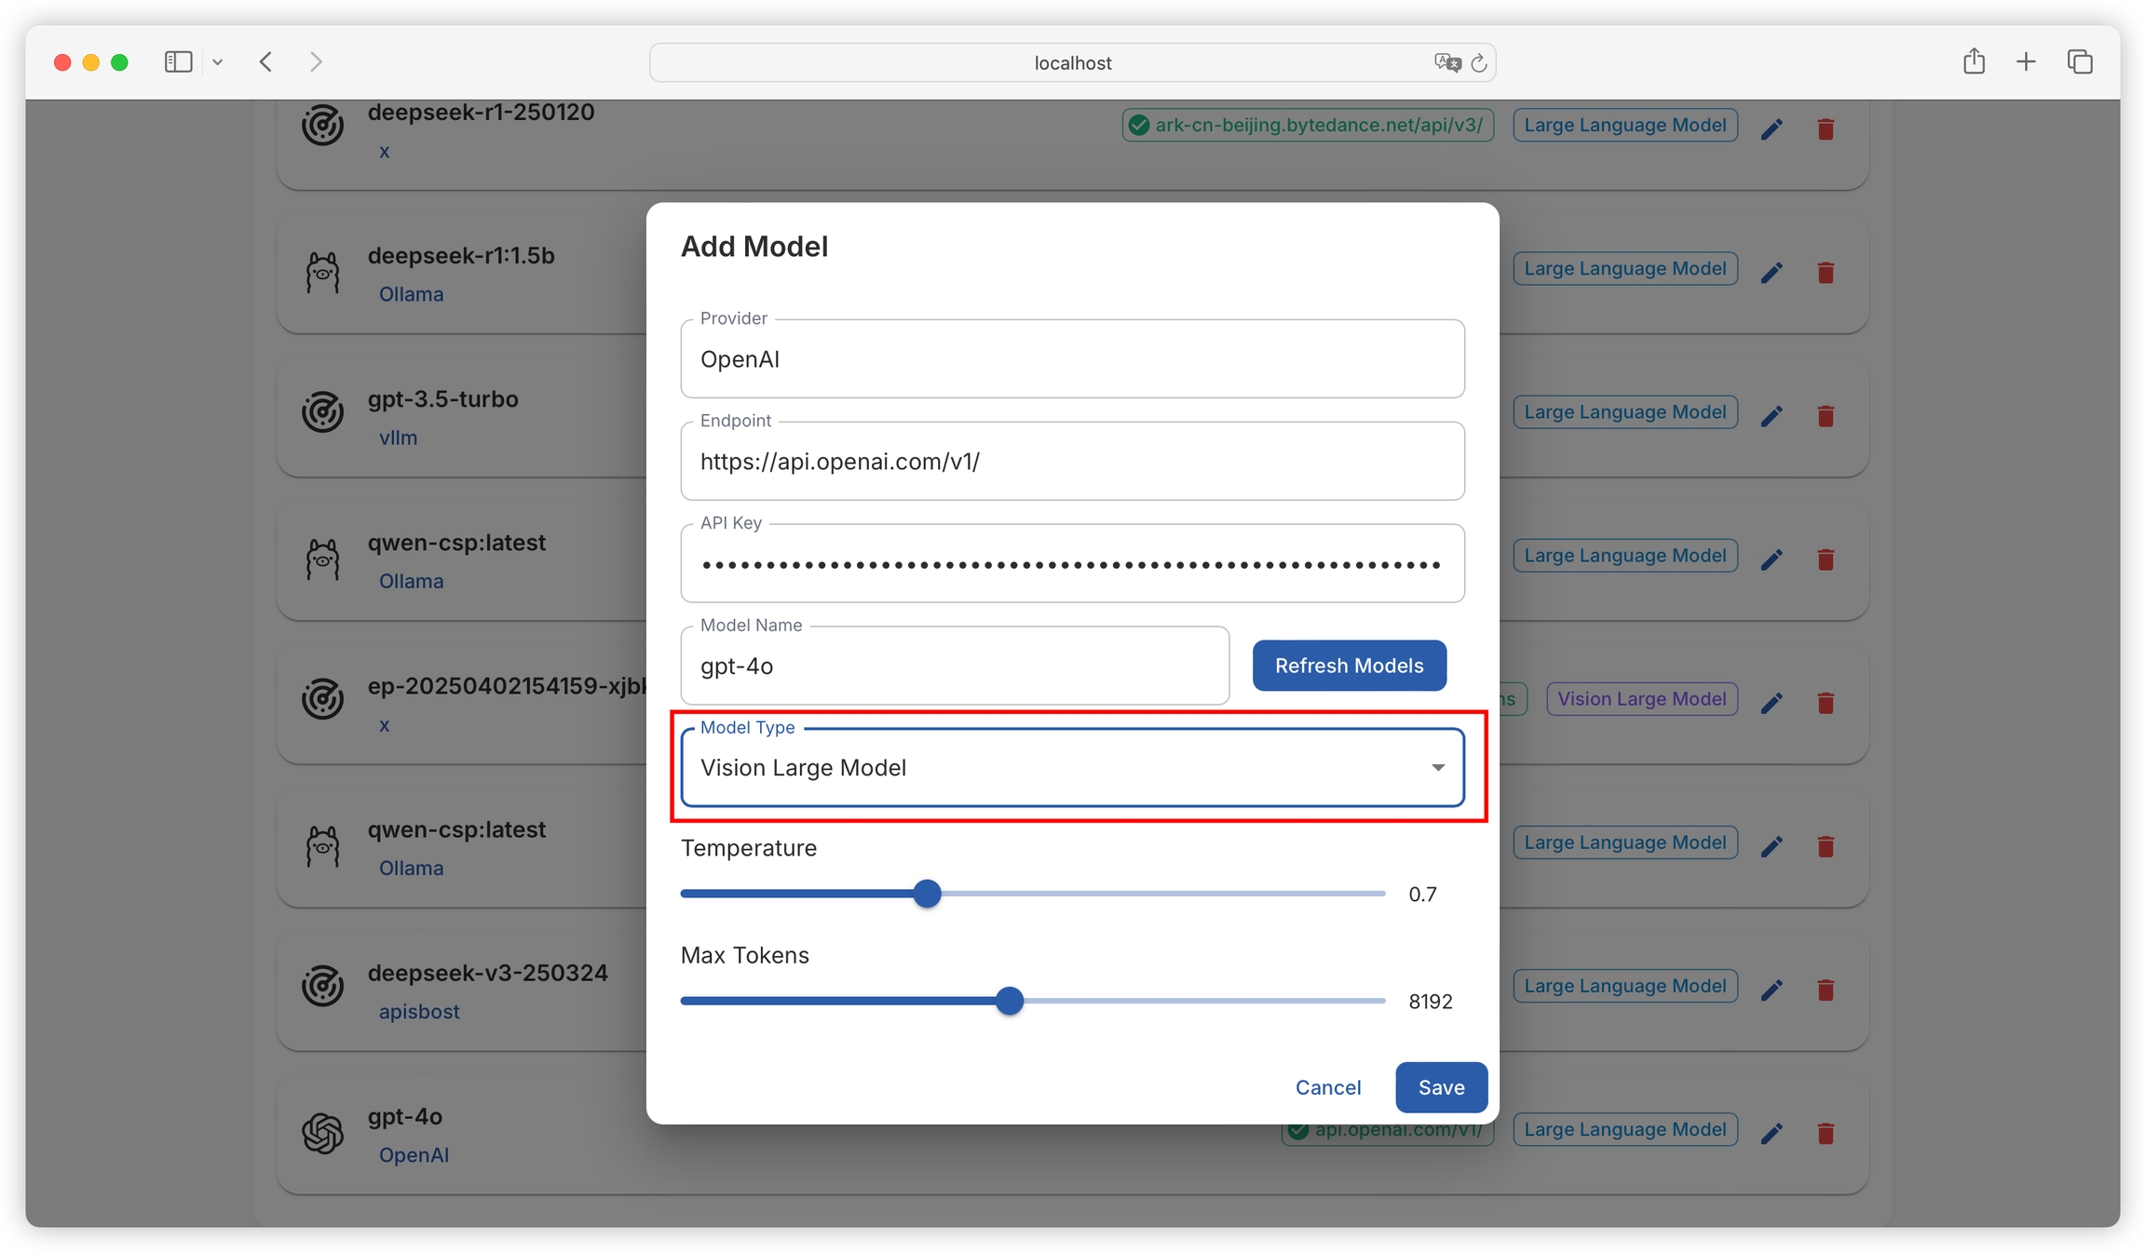
Task: Toggle the Safari sidebar
Action: [x=178, y=61]
